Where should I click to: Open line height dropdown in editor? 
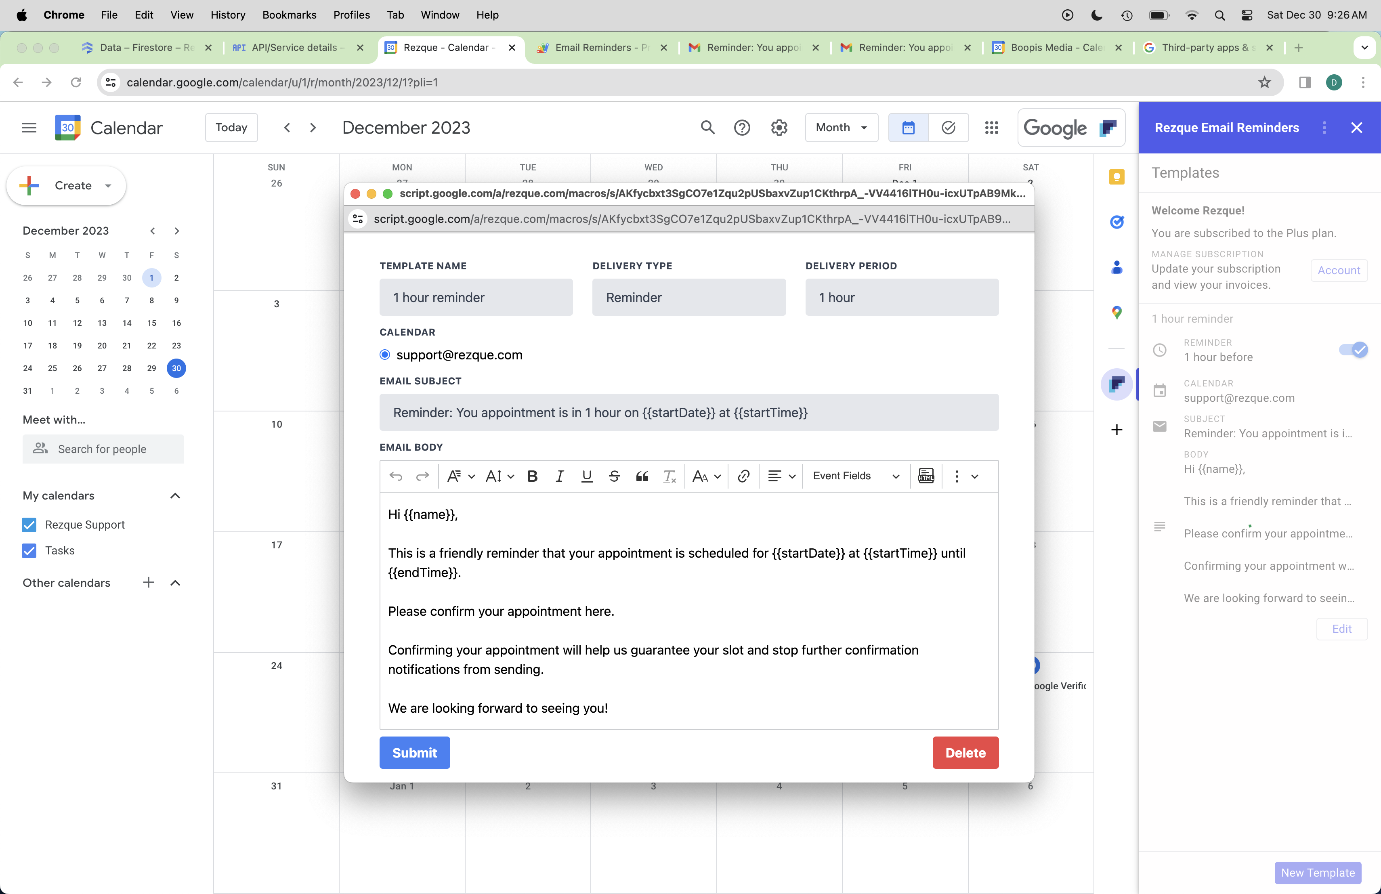tap(500, 476)
